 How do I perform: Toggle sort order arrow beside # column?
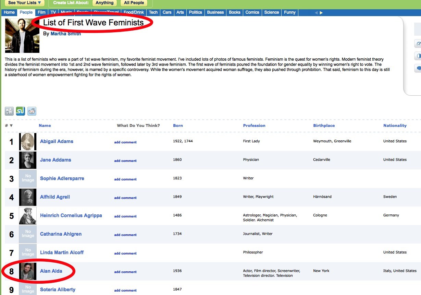pos(11,126)
